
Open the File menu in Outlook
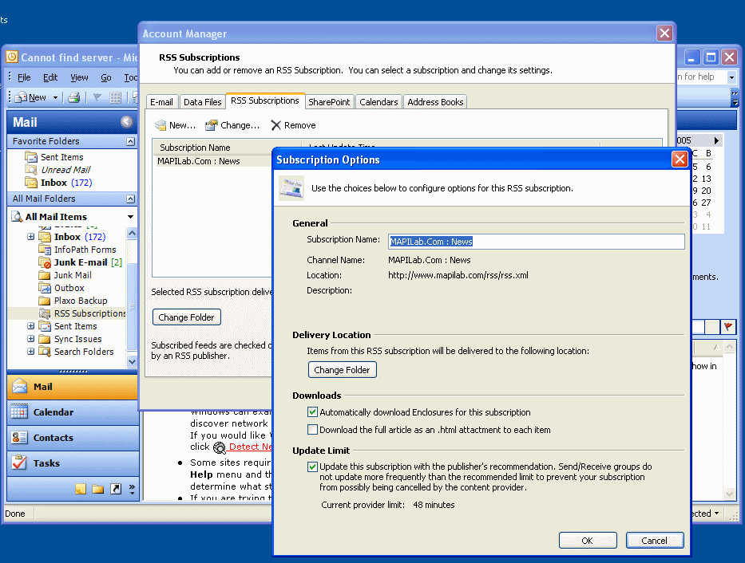pyautogui.click(x=24, y=77)
